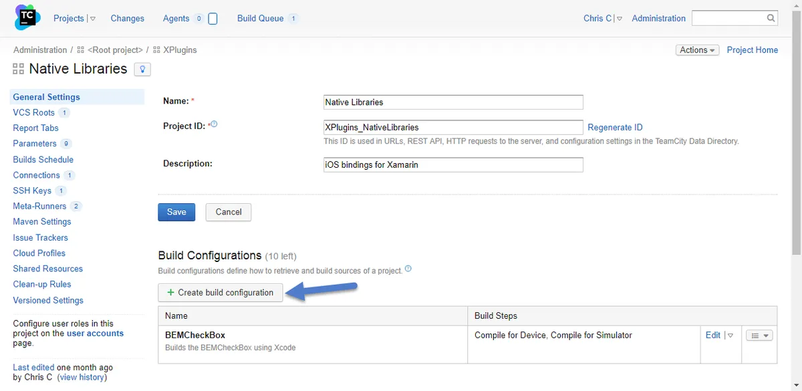
Task: Click the agents pool icon beside Agents count
Action: pyautogui.click(x=213, y=19)
